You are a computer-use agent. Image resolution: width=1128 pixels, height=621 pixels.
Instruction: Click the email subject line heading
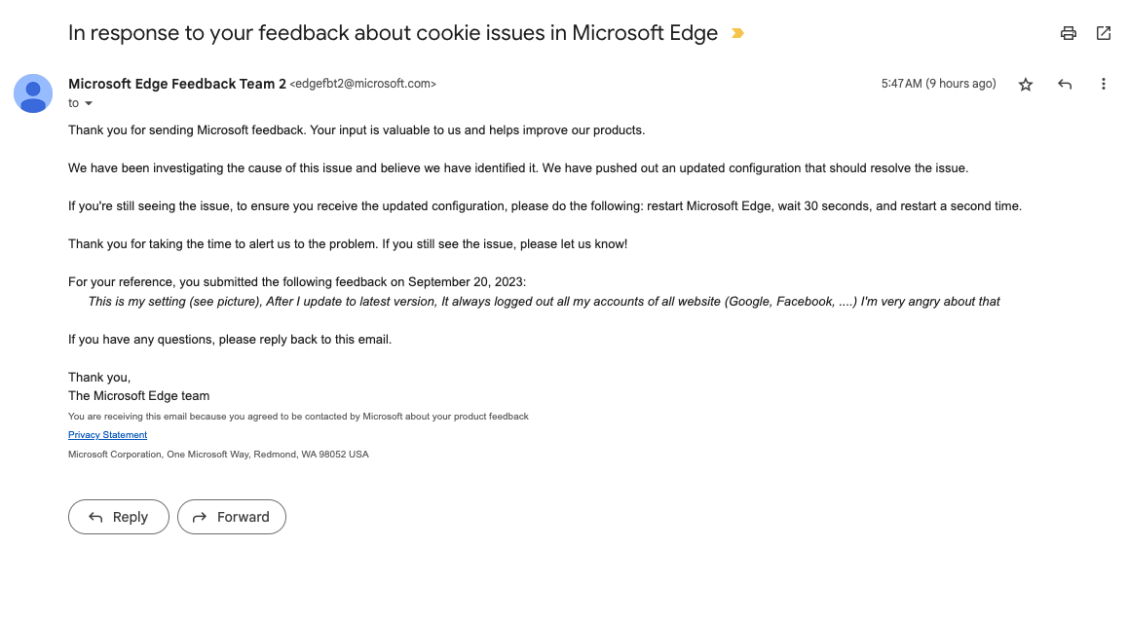coord(393,33)
